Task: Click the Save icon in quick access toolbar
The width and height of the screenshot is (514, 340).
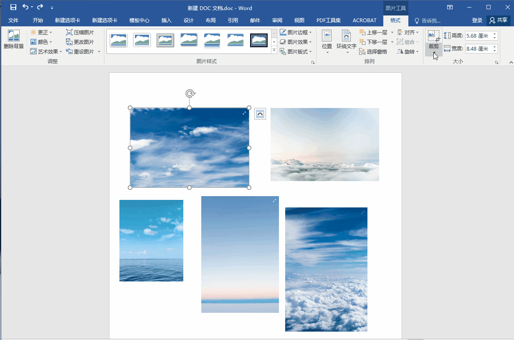Action: point(13,7)
